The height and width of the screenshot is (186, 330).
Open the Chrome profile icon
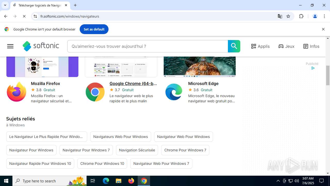(315, 16)
